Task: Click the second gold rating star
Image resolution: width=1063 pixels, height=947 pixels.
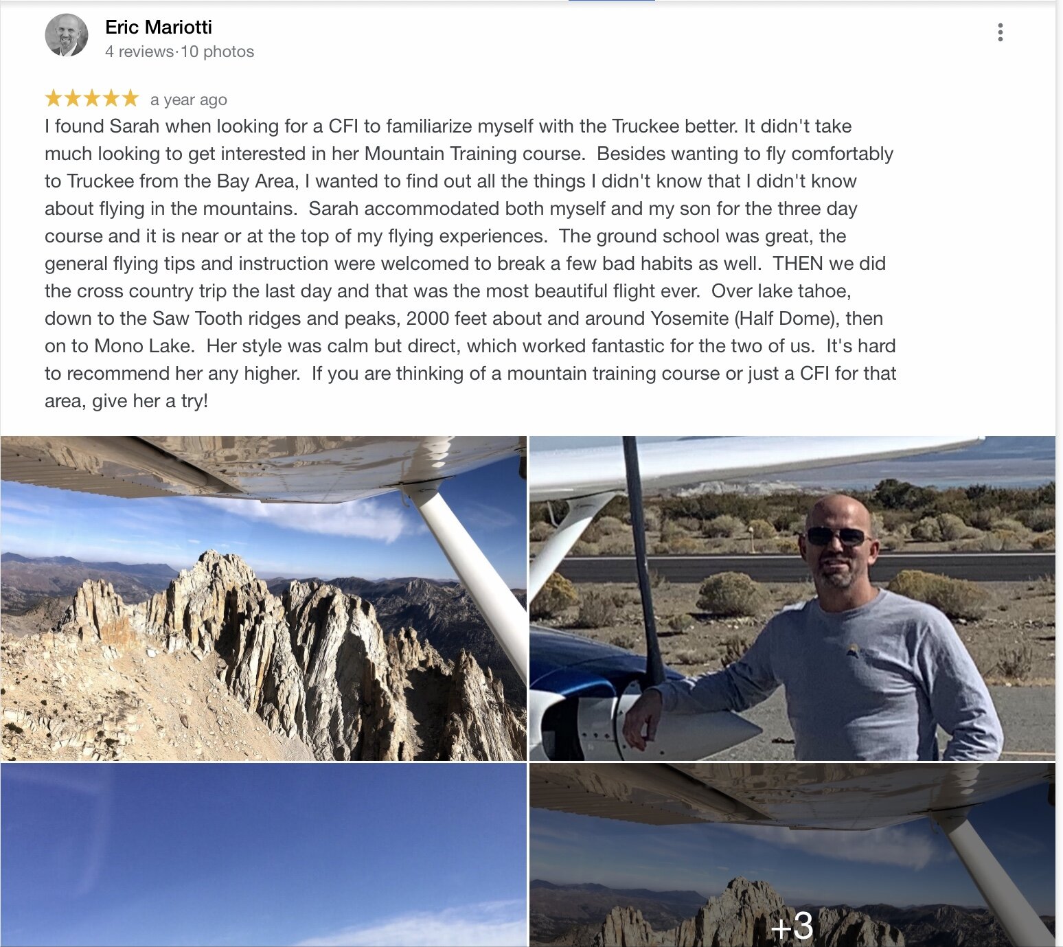Action: coord(73,98)
